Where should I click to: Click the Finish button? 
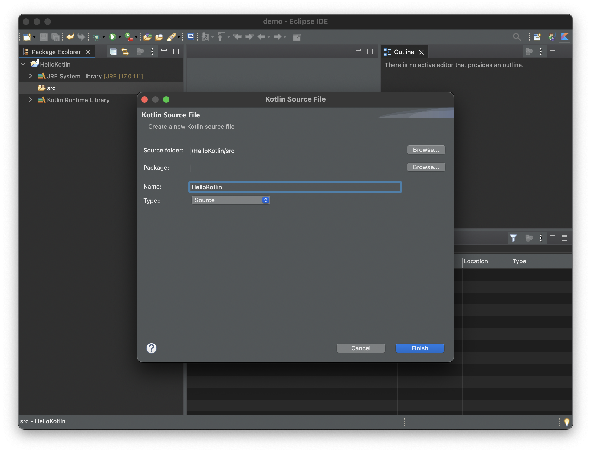click(420, 348)
